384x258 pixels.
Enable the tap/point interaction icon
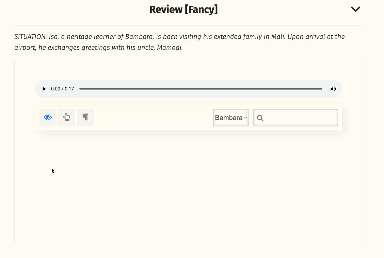[66, 117]
